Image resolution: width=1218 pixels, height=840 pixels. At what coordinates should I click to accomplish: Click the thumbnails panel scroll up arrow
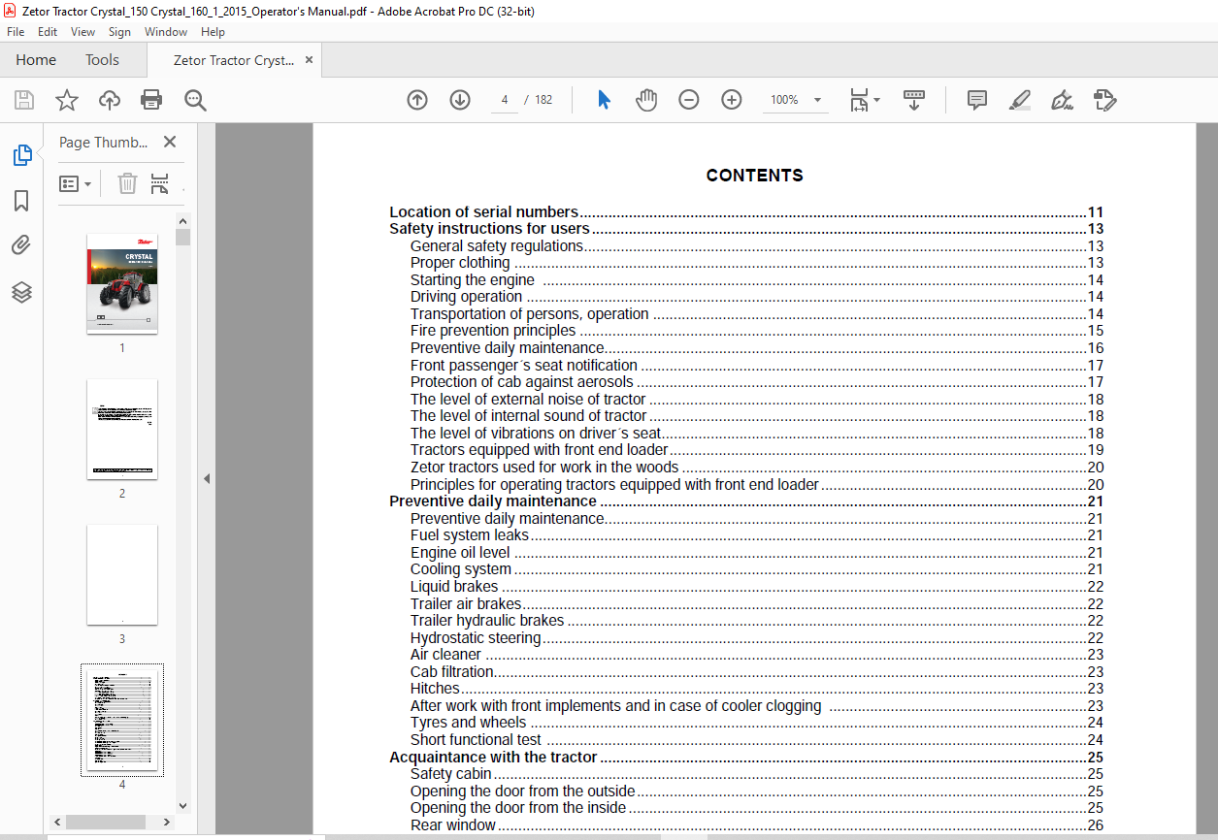click(x=182, y=220)
